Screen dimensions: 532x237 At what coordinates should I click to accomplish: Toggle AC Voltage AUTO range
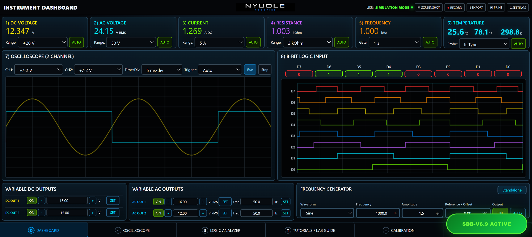pos(165,42)
